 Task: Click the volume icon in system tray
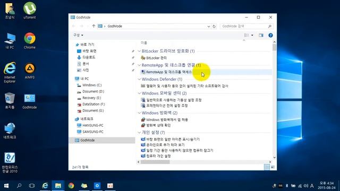tap(306, 186)
